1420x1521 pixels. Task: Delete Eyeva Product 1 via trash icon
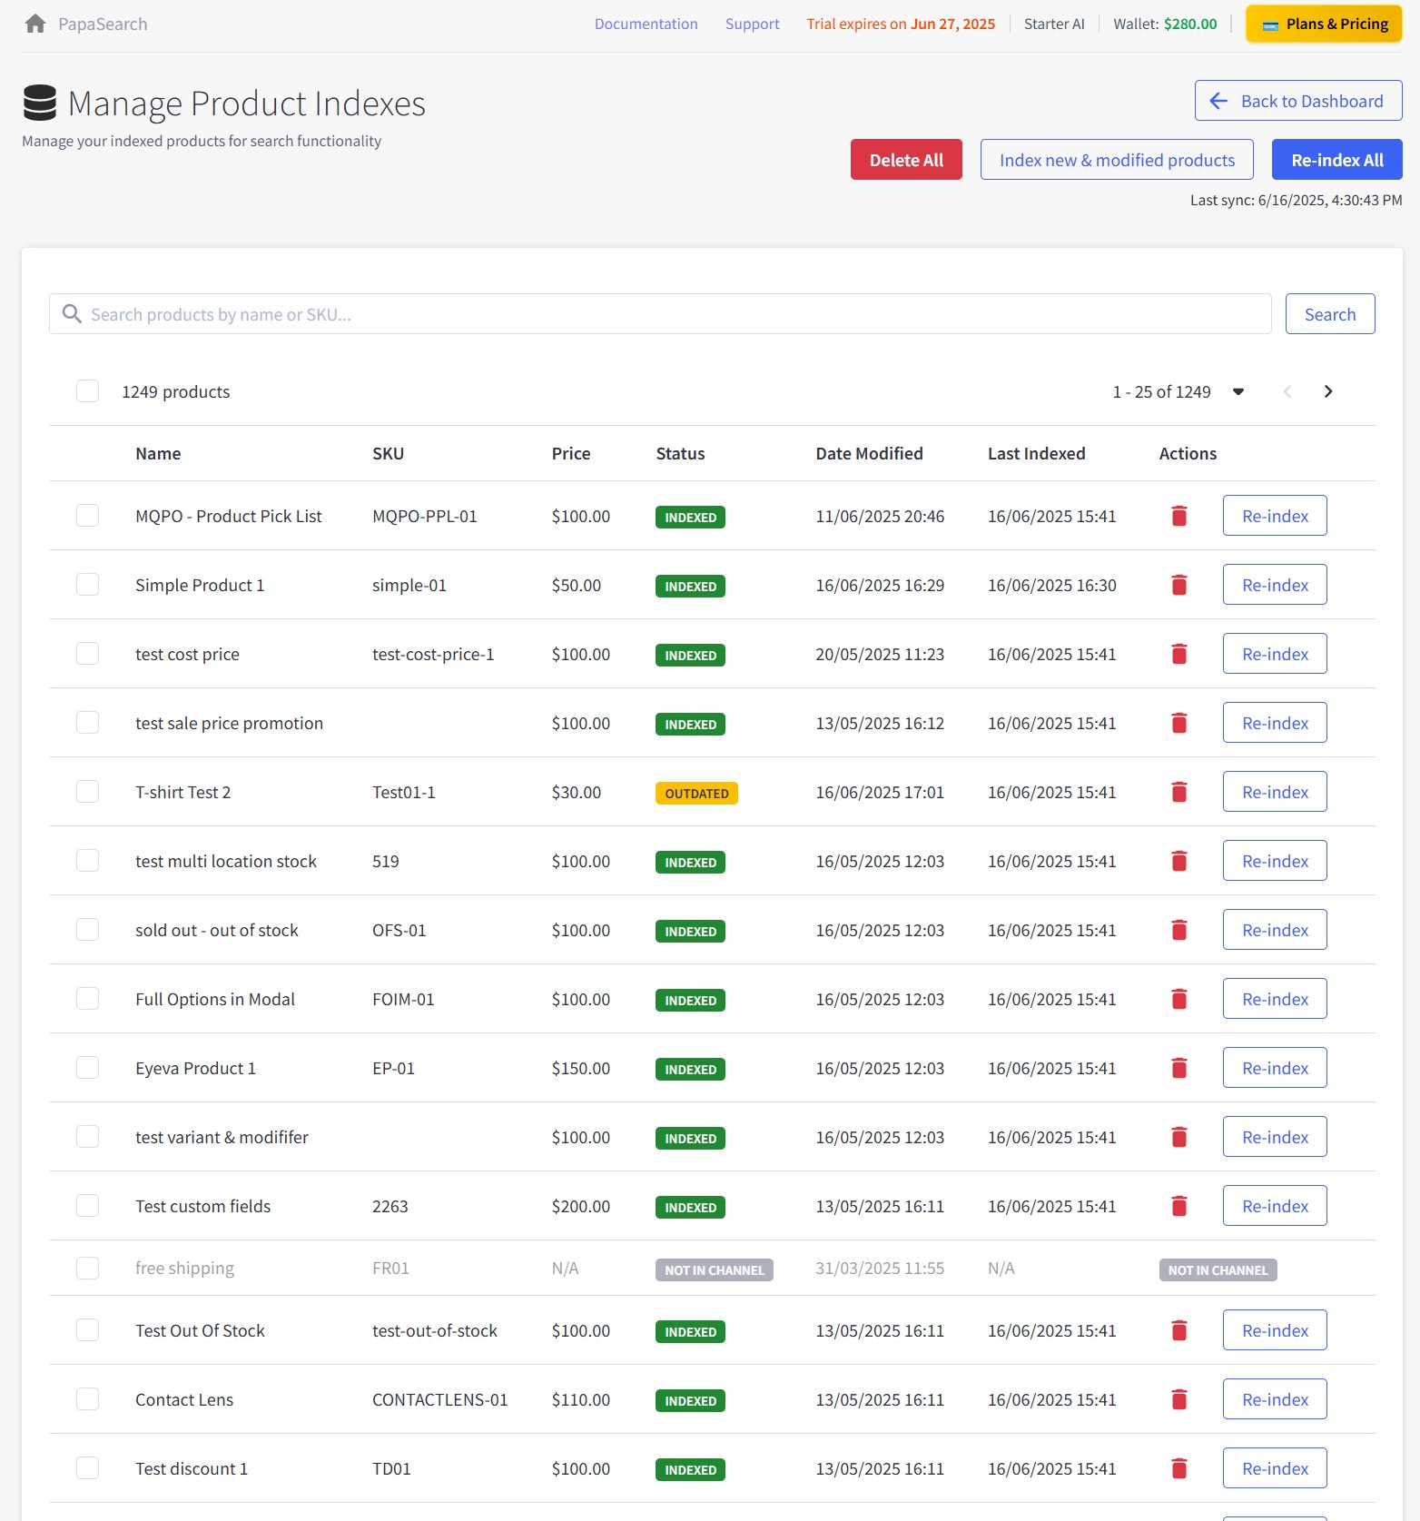[1179, 1068]
